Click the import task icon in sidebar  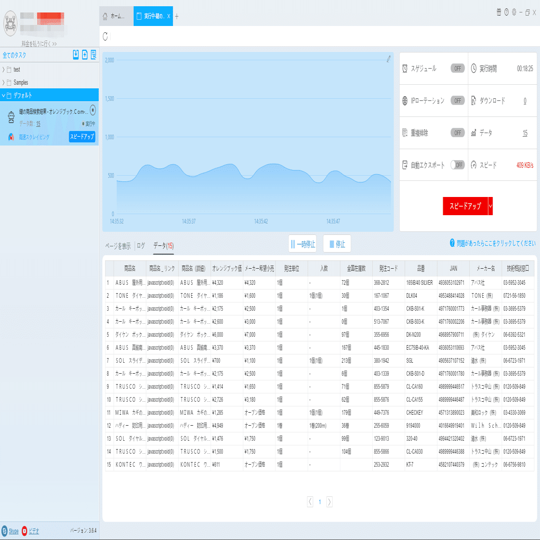tap(76, 55)
